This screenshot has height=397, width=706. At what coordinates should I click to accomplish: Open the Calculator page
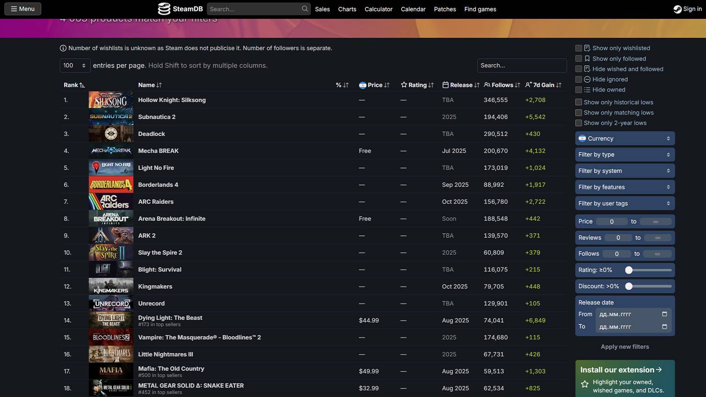pyautogui.click(x=379, y=9)
